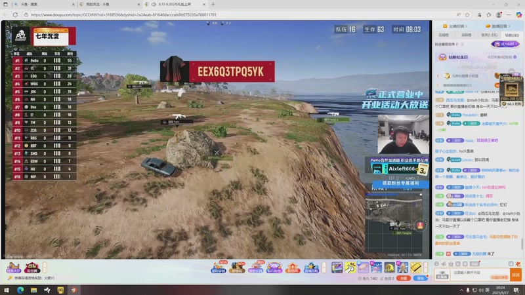525x295 pixels.
Task: Open the 钻石粉丝 activity icon
Action: 274,267
